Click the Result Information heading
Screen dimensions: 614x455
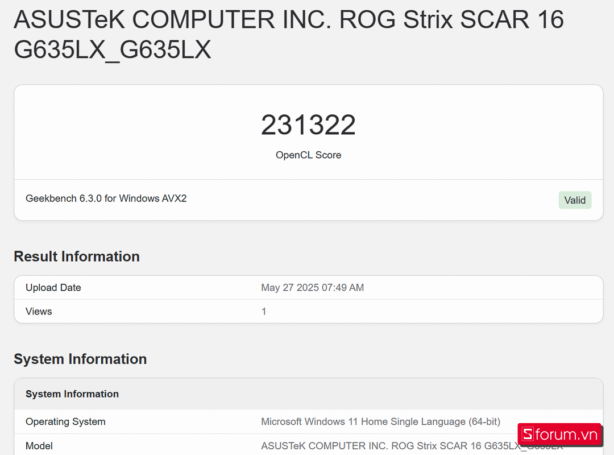tap(77, 257)
